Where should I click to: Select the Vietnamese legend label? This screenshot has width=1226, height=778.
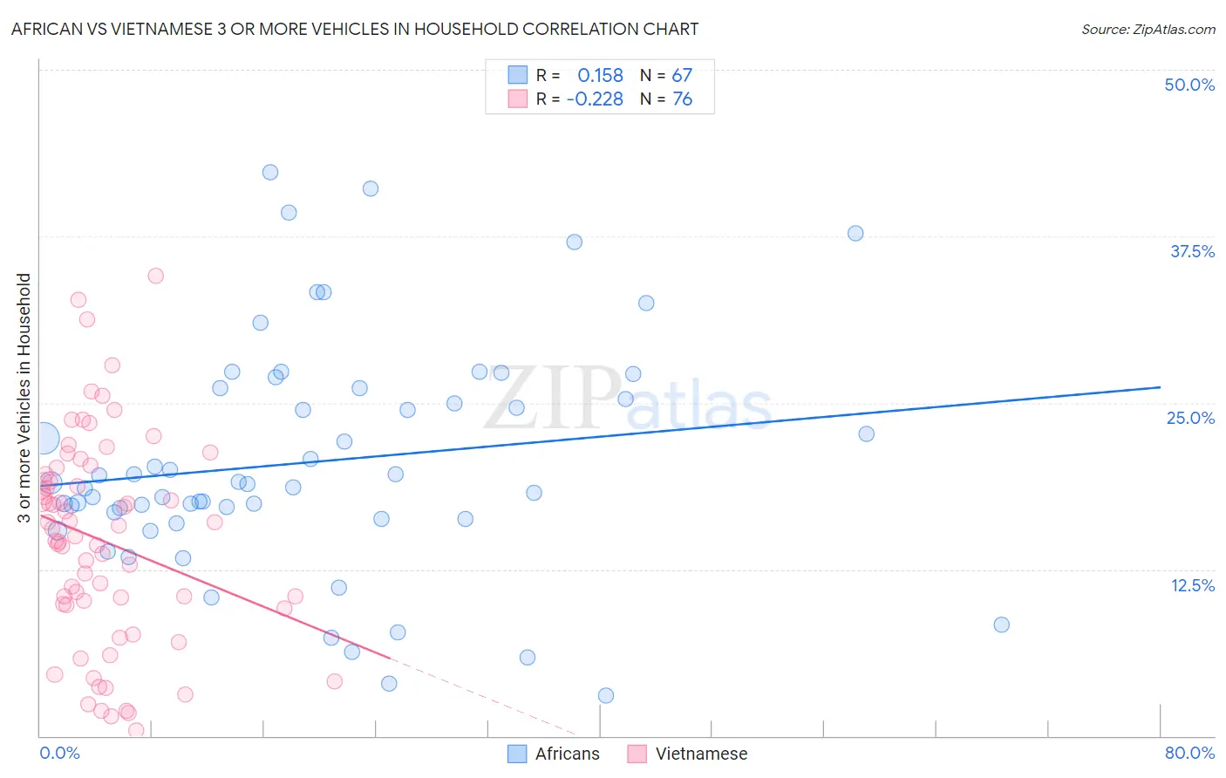(x=702, y=754)
